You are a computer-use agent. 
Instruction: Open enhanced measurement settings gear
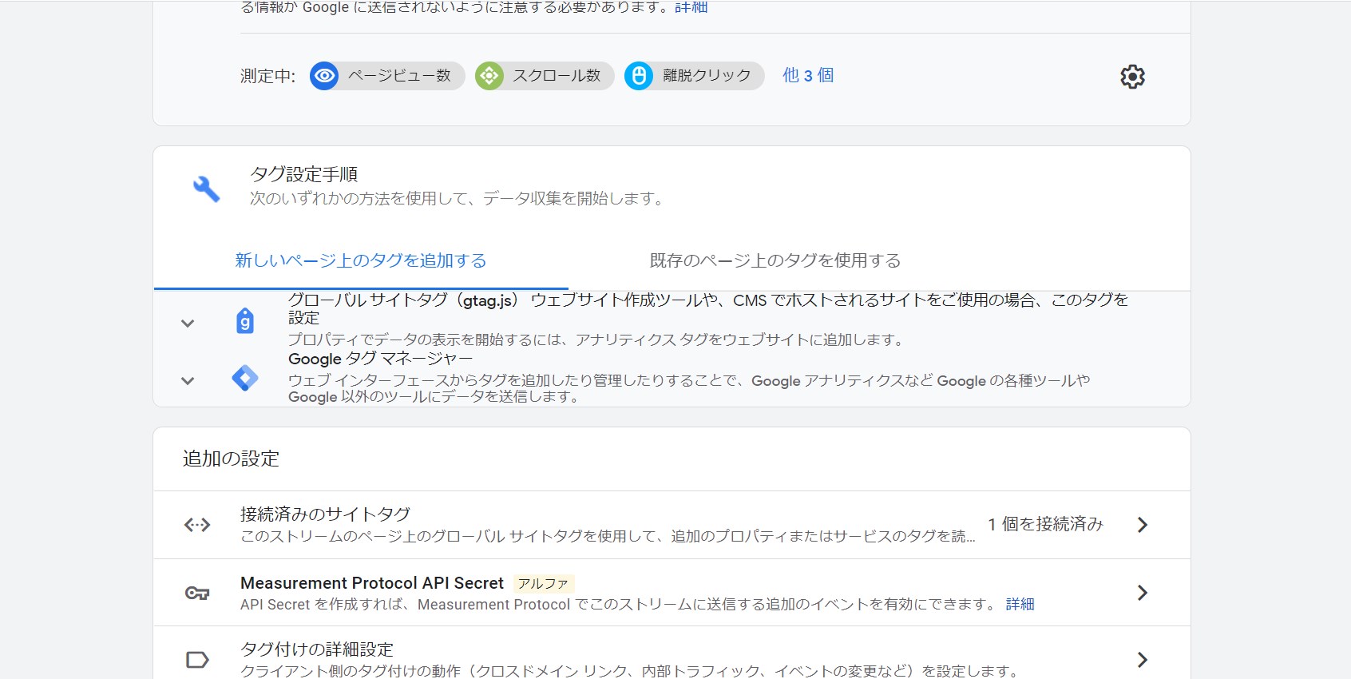[x=1132, y=77]
